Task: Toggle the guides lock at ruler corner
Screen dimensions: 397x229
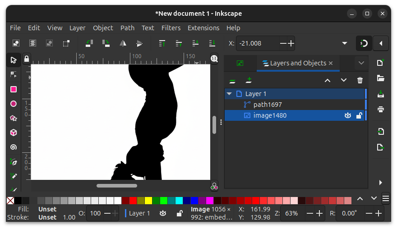Action: pos(27,59)
